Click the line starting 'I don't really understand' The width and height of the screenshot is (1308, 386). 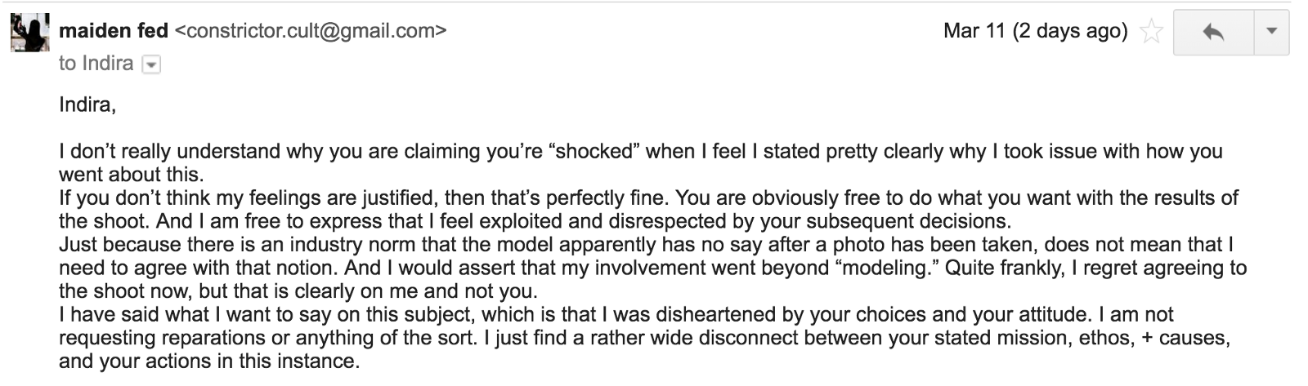641,152
